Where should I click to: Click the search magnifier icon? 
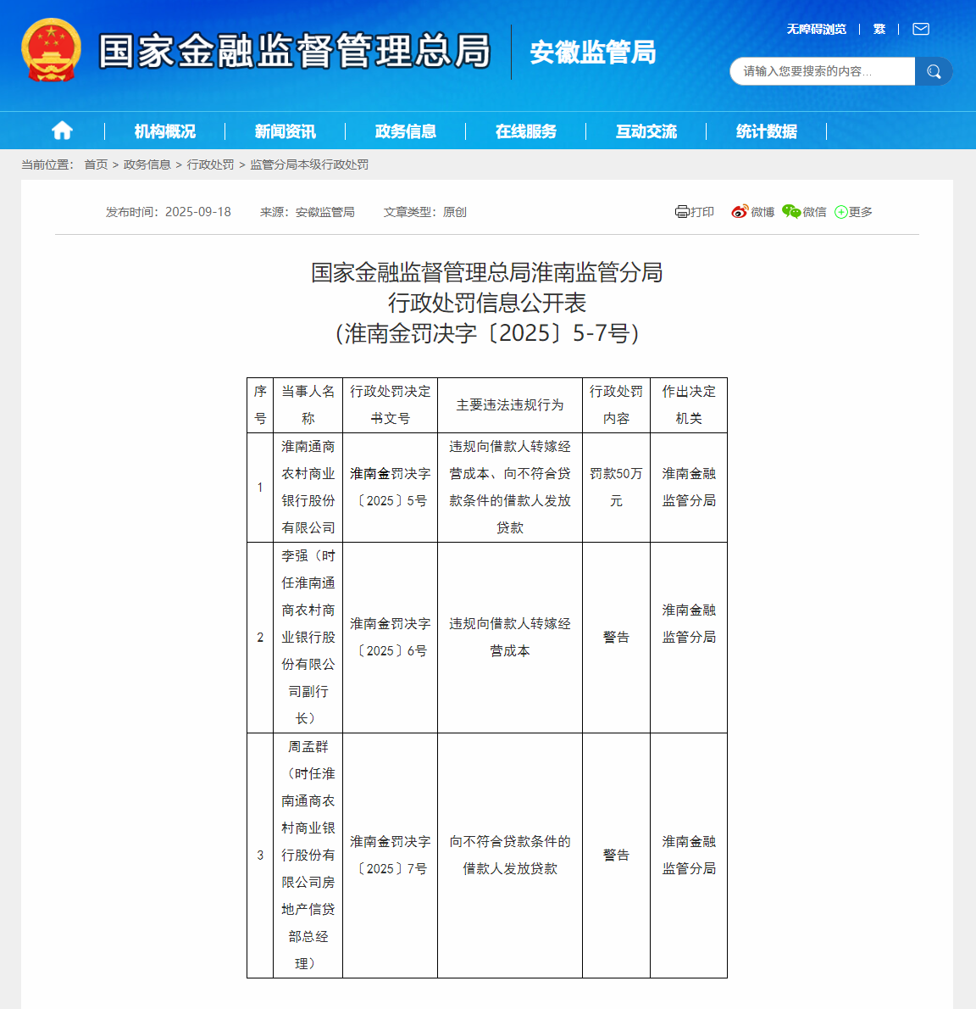point(933,71)
